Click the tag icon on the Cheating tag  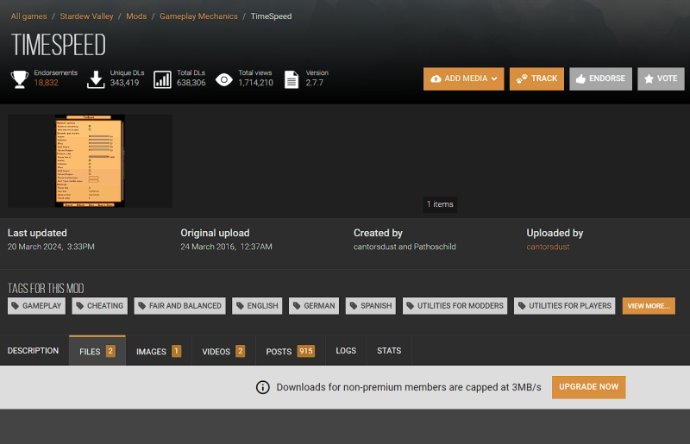(x=79, y=306)
